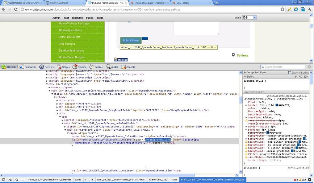This screenshot has width=314, height=183.
Task: Click the browser Back arrow
Action: click(x=4, y=9)
